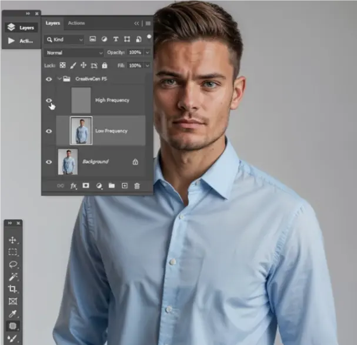This screenshot has height=345, width=357.
Task: Close the floating toolbar
Action: click(x=18, y=223)
